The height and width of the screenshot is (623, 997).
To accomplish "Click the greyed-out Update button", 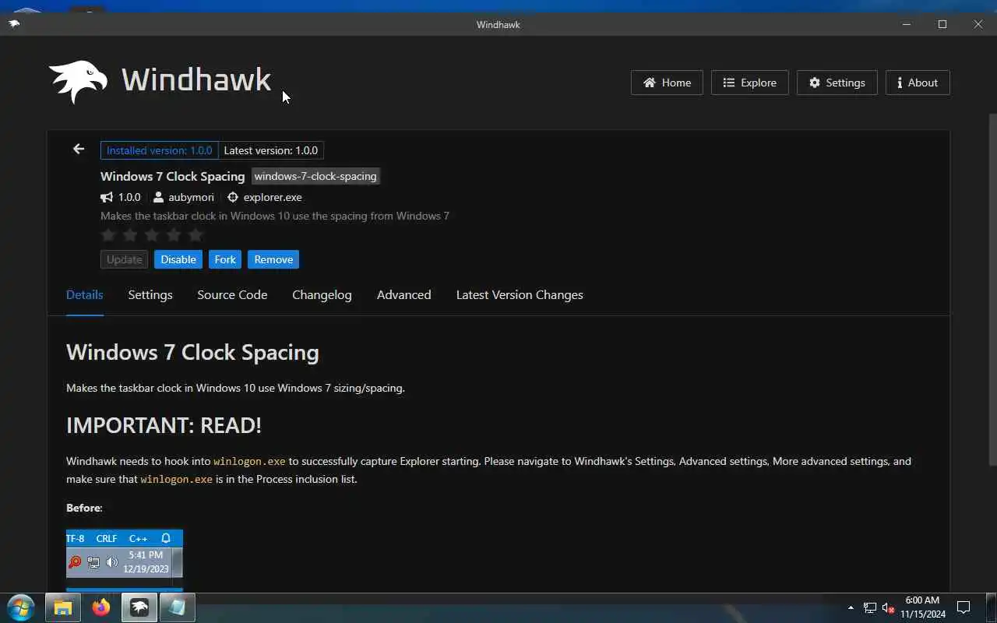I will 124,259.
